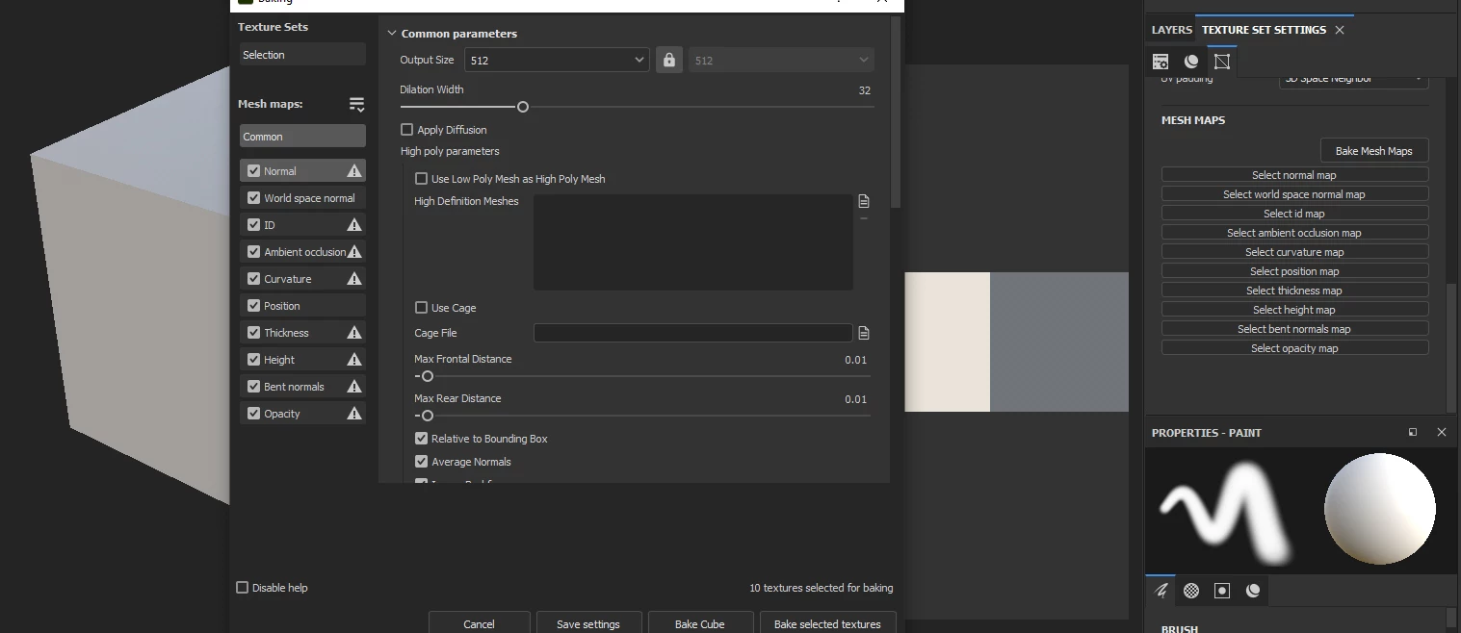Click the material sphere preview thumbnail
The width and height of the screenshot is (1461, 633).
pos(1379,510)
